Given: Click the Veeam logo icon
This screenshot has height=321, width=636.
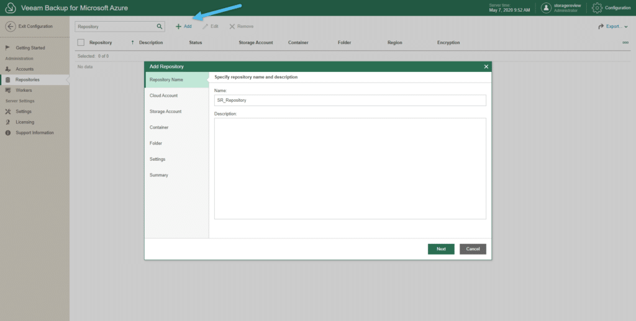Looking at the screenshot, I should 10,7.
